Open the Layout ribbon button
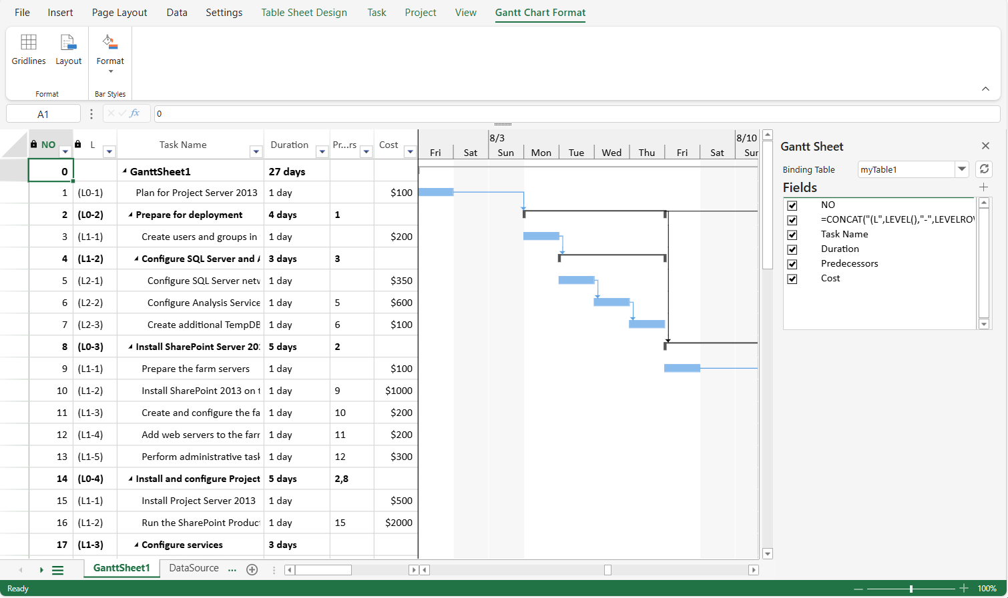Viewport: 1008px width, 598px height. coord(68,50)
